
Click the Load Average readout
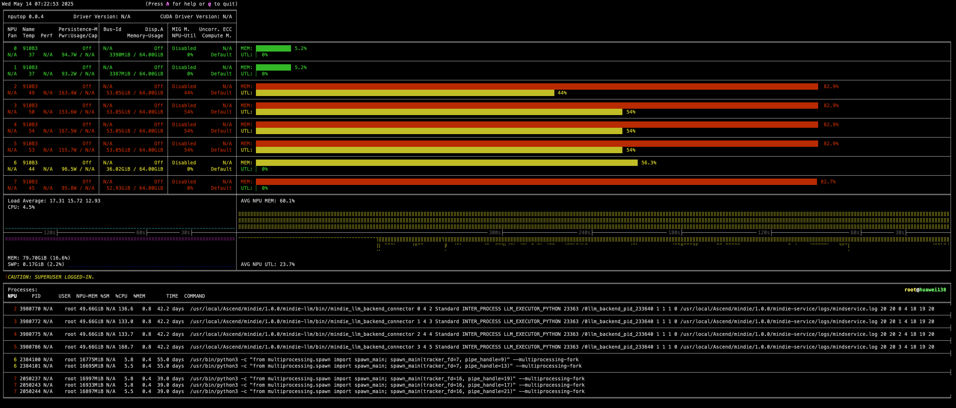pyautogui.click(x=54, y=201)
